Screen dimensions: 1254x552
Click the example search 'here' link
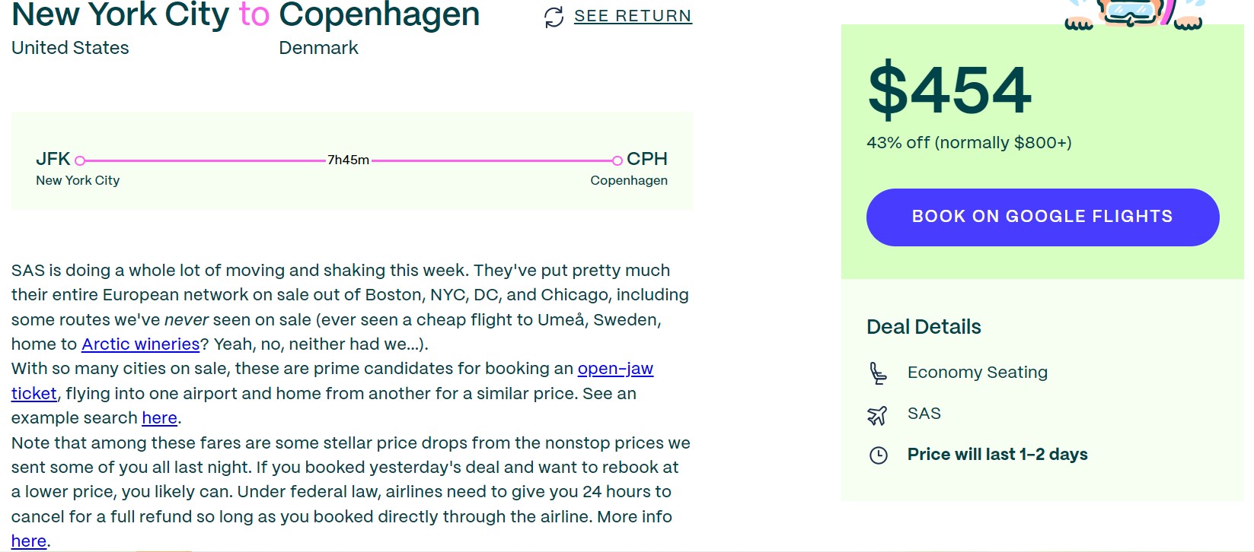[x=159, y=417]
